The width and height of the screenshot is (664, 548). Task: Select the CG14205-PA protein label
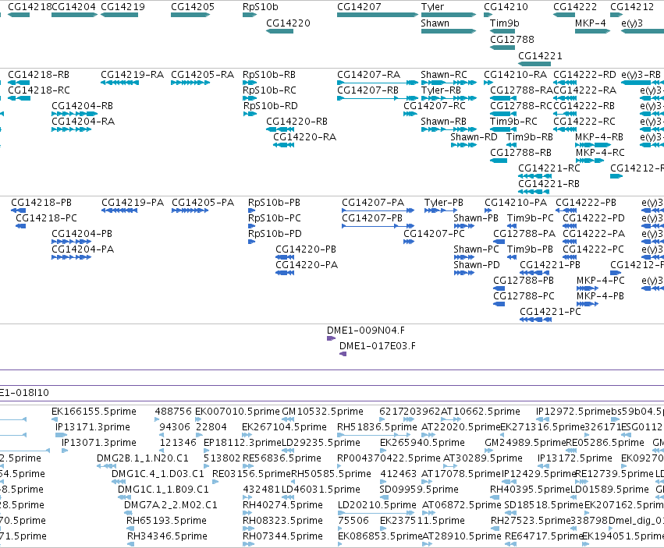pos(203,203)
